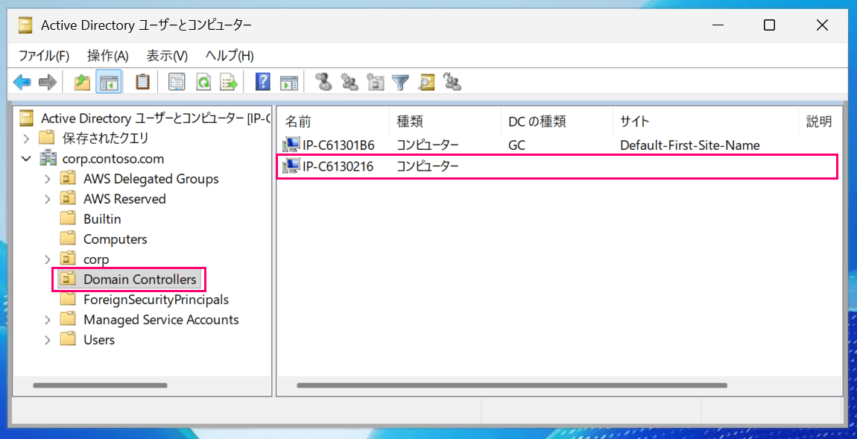857x439 pixels.
Task: Refresh the view with green arrow icon
Action: [x=203, y=83]
